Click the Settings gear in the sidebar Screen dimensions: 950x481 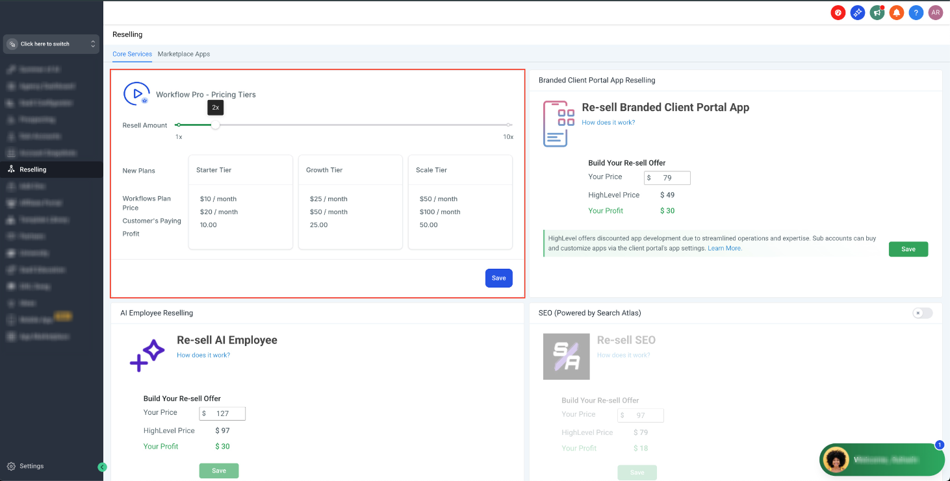(x=11, y=466)
